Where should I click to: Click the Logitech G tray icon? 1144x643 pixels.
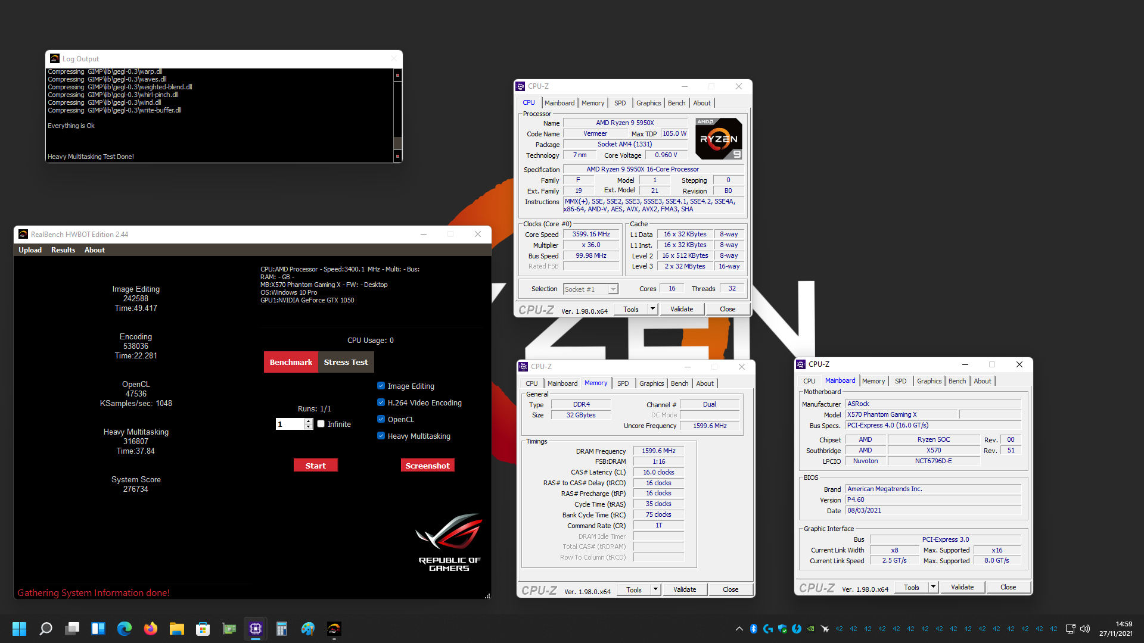point(768,629)
